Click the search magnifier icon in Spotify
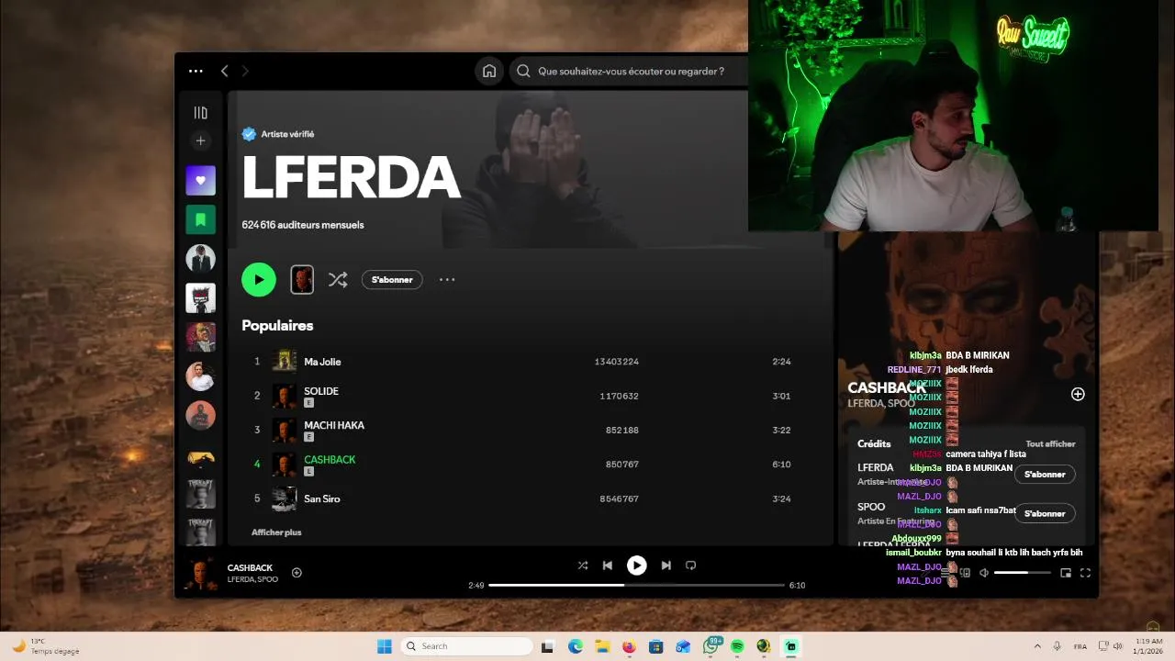The width and height of the screenshot is (1175, 661). pyautogui.click(x=523, y=71)
